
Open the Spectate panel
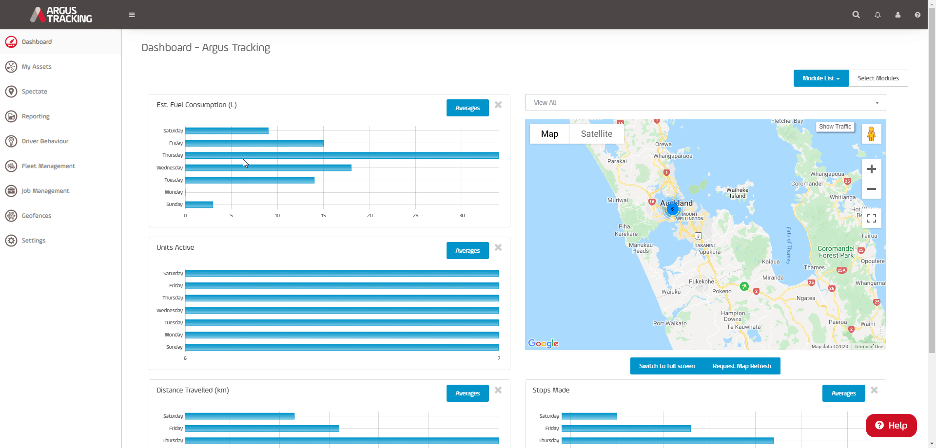(x=35, y=92)
